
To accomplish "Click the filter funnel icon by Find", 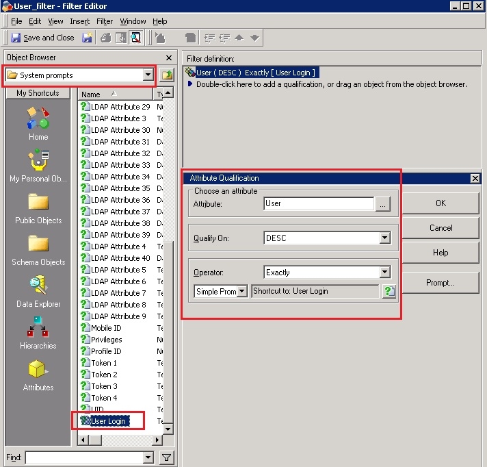I will click(x=166, y=457).
